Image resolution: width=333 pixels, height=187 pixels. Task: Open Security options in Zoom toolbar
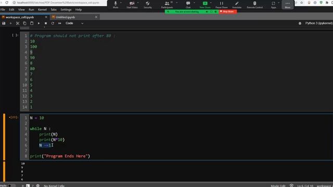tap(148, 5)
